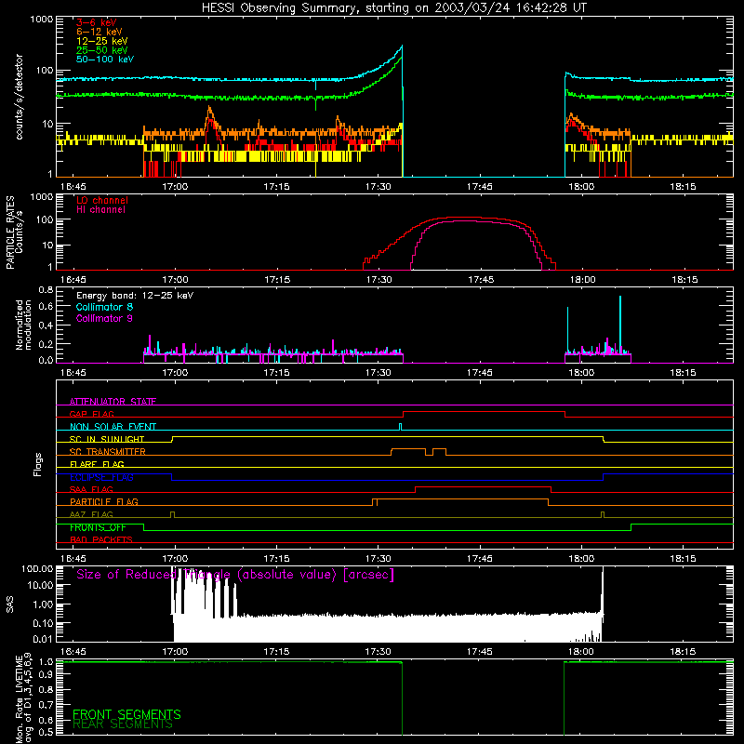Click the 0.8 tick of modulation plot
This screenshot has height=744, width=744.
(46, 289)
